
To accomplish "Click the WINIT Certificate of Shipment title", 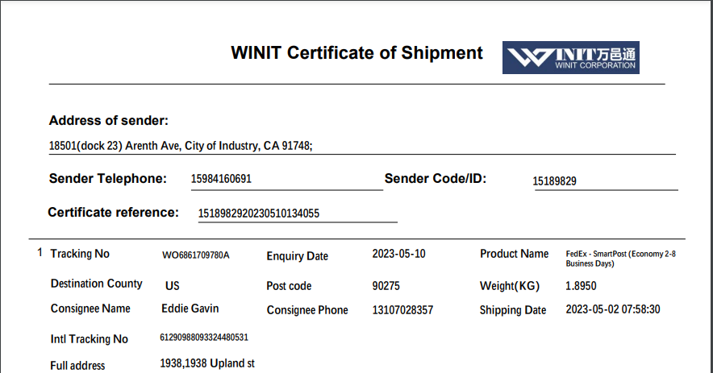I will pos(356,53).
